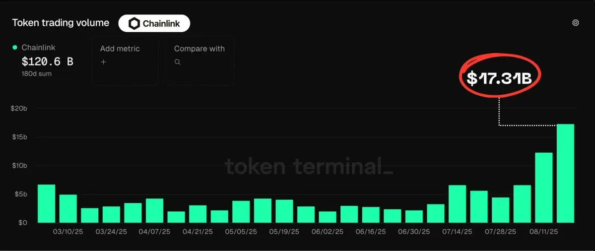The height and width of the screenshot is (251, 595).
Task: Click the search icon under Compare with
Action: click(x=177, y=62)
